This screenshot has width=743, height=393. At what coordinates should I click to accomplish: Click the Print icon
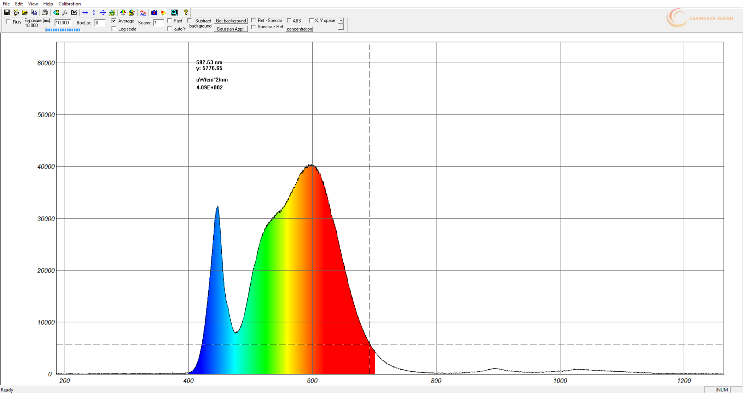45,13
